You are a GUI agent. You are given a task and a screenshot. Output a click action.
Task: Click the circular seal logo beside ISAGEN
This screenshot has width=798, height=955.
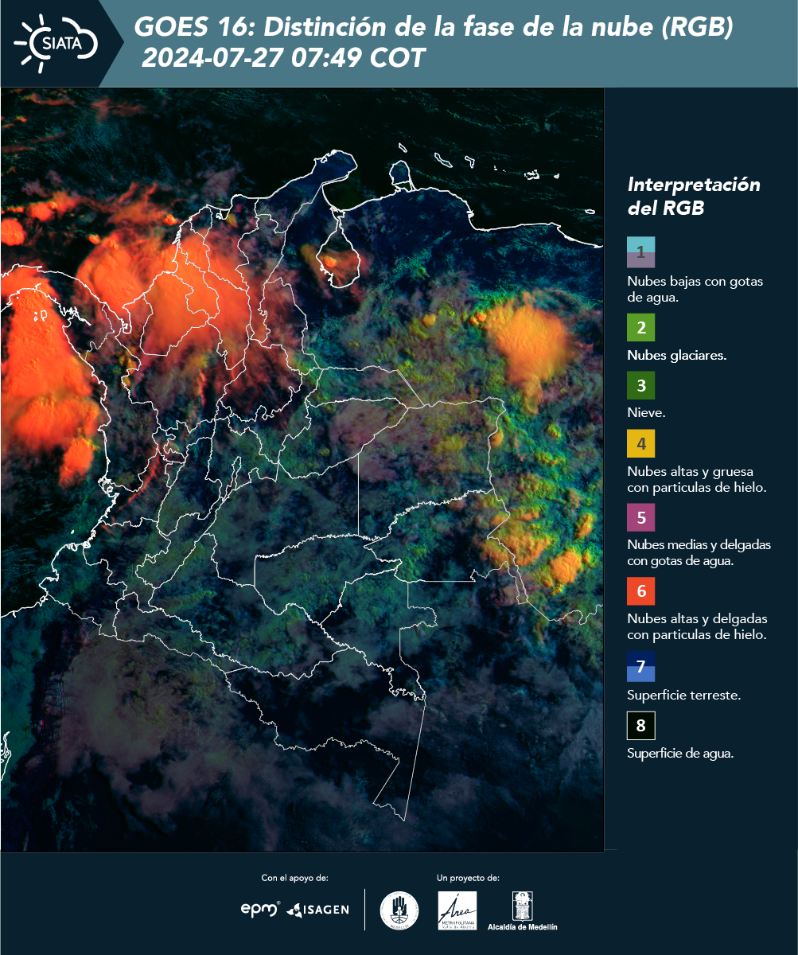399,910
